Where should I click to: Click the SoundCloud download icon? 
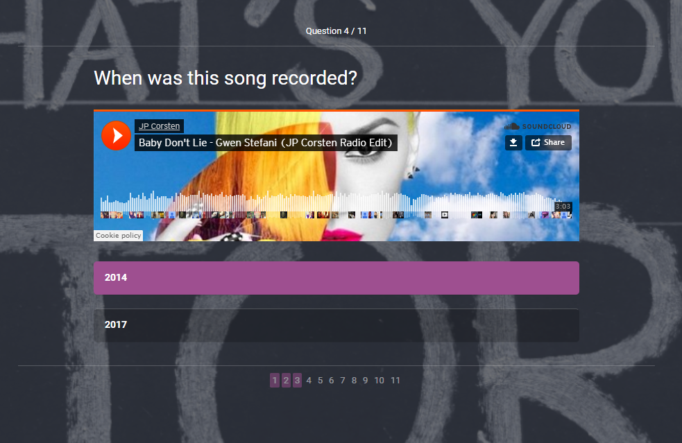tap(513, 143)
